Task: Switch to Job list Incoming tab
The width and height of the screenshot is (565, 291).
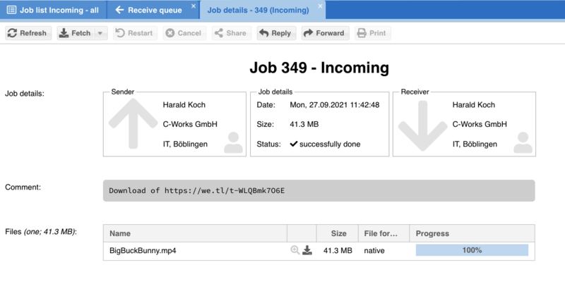Action: [53, 11]
